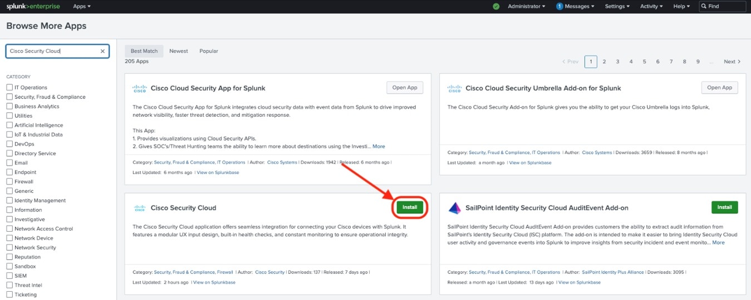Image resolution: width=751 pixels, height=300 pixels.
Task: Click the Messages count badge icon
Action: [x=559, y=6]
